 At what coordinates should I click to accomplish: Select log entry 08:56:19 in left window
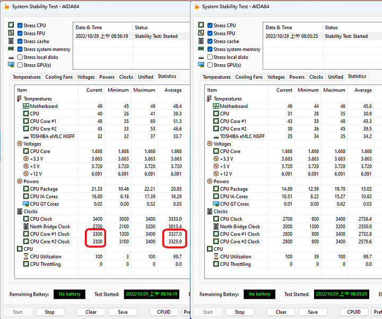[x=132, y=36]
